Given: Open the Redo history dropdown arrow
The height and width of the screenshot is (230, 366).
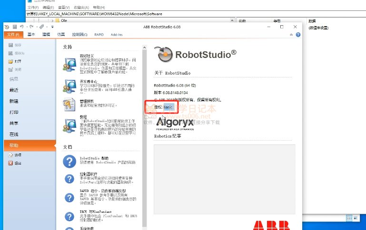Looking at the screenshot, I should [x=37, y=27].
